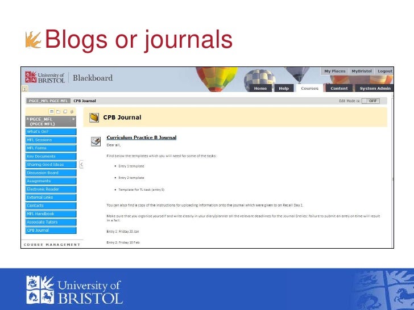Click the Course Management heading
The height and width of the screenshot is (310, 414).
point(52,245)
